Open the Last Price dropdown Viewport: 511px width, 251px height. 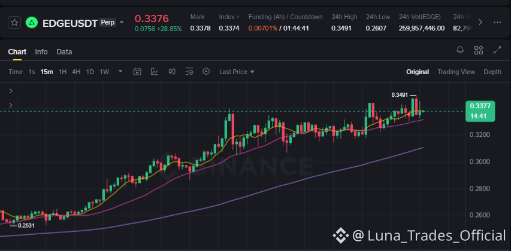coord(237,72)
